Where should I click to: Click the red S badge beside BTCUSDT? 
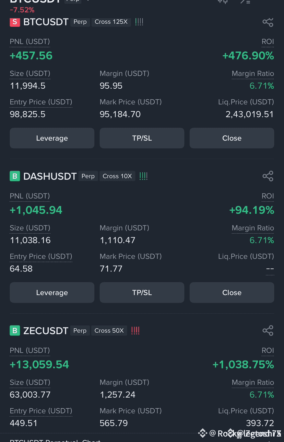14,22
